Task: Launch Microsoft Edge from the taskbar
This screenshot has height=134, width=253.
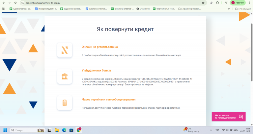Action: point(64,130)
